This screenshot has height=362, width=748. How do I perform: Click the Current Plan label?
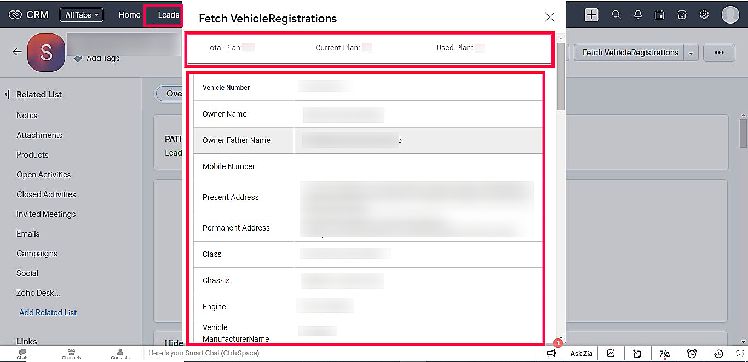coord(338,48)
